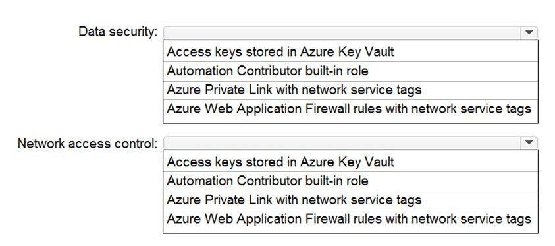The image size is (555, 246).
Task: Choose Automation Contributor built-in role under Data security
Action: tap(350, 71)
